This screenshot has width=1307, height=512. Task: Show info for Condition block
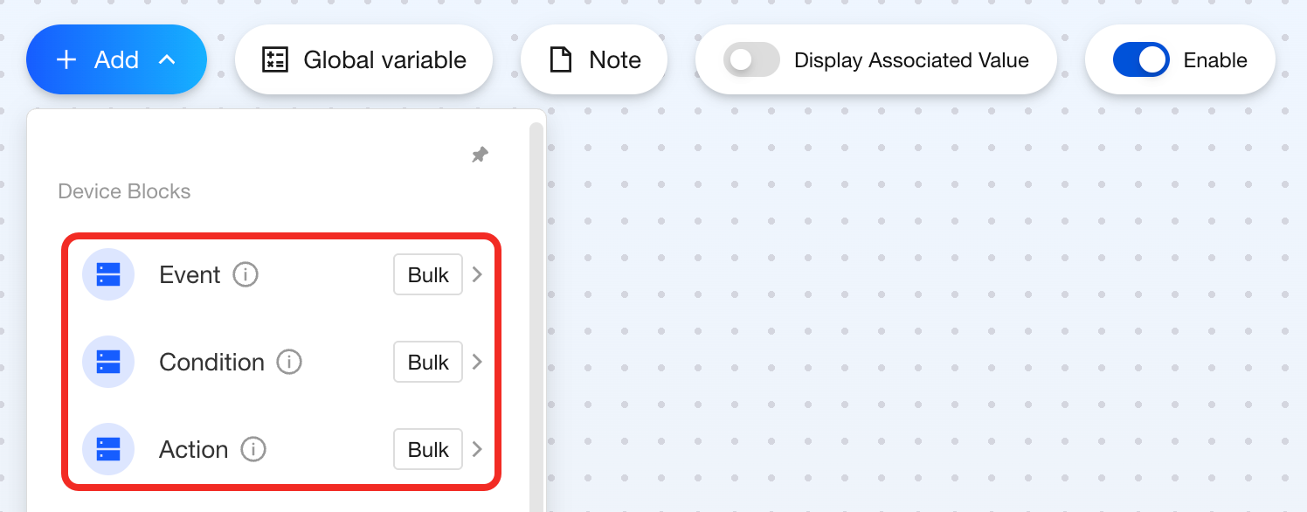289,362
